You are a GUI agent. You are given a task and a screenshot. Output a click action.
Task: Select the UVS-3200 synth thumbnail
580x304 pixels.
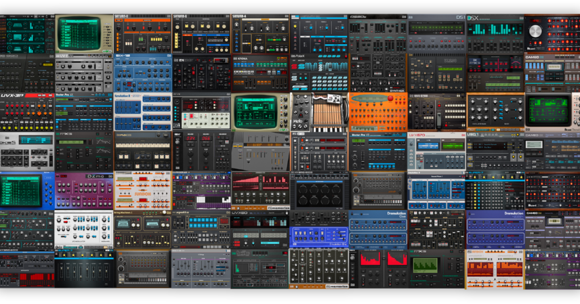[436, 112]
